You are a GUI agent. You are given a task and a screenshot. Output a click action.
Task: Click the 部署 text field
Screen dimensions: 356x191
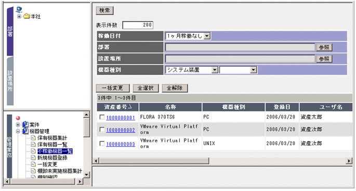240,47
